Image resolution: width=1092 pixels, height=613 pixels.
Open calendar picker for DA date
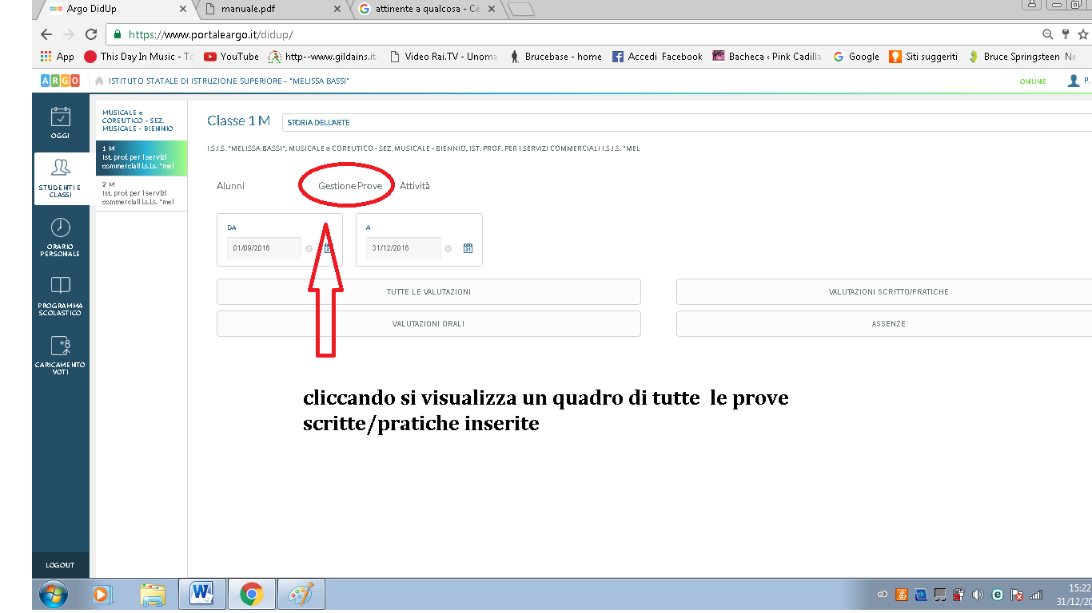[329, 248]
